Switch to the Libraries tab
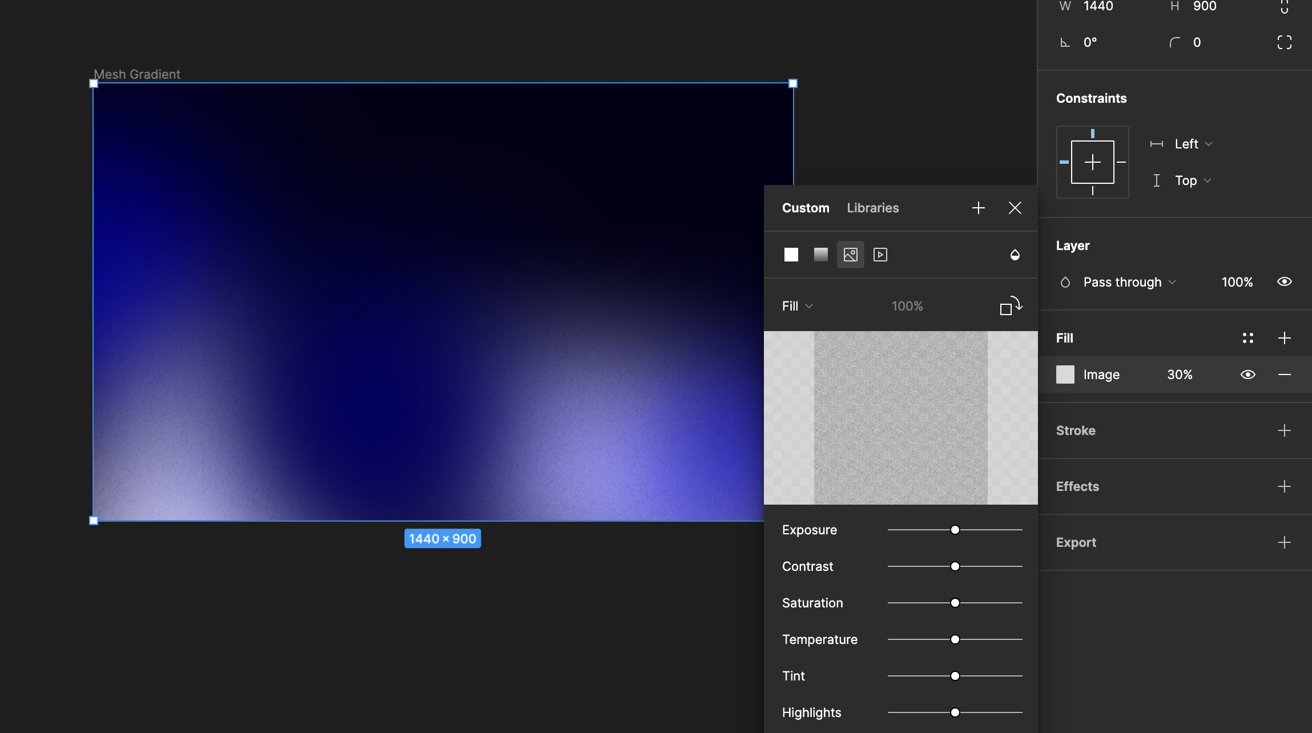The width and height of the screenshot is (1312, 733). tap(872, 208)
